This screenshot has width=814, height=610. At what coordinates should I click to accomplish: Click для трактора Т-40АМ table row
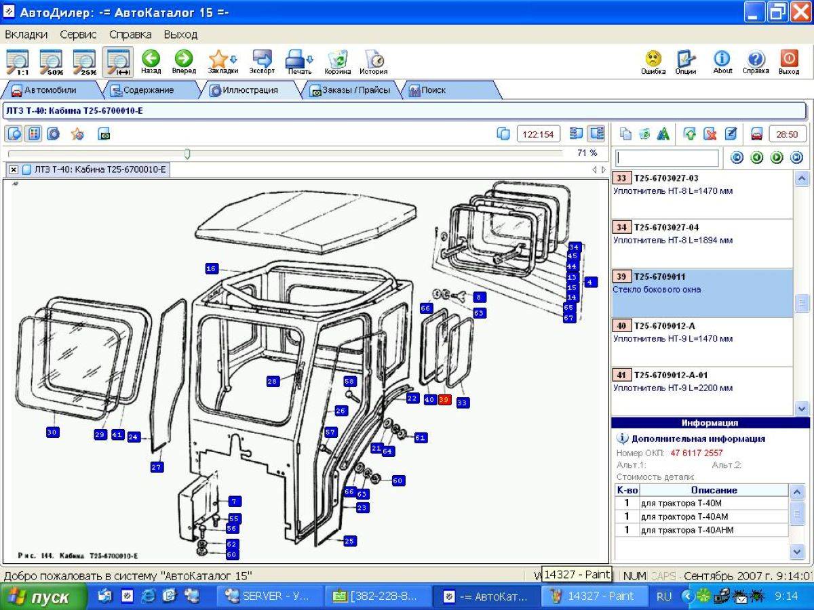click(702, 516)
